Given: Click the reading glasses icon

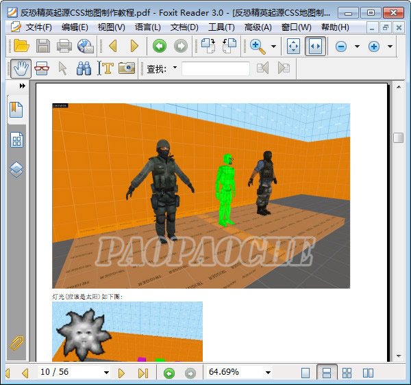Looking at the screenshot, I should pos(42,68).
